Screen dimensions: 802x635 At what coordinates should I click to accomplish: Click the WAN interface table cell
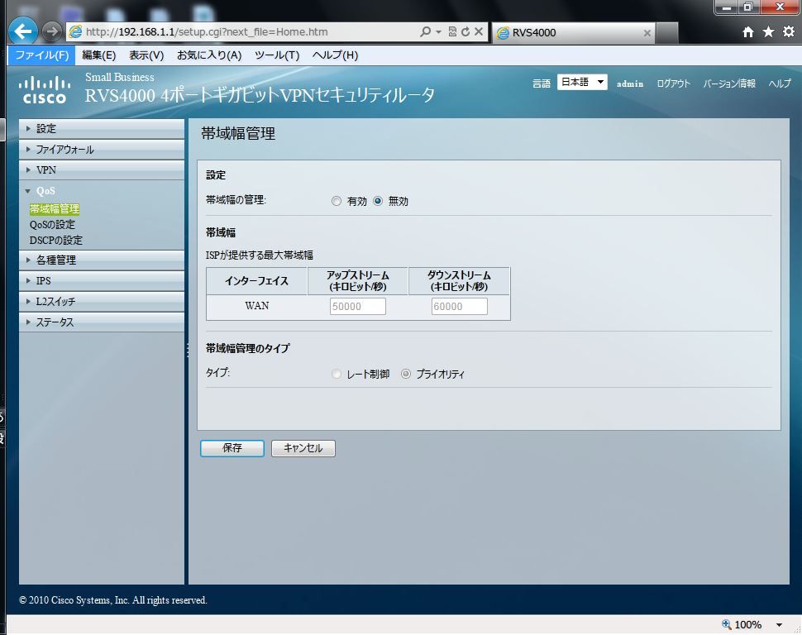click(257, 306)
